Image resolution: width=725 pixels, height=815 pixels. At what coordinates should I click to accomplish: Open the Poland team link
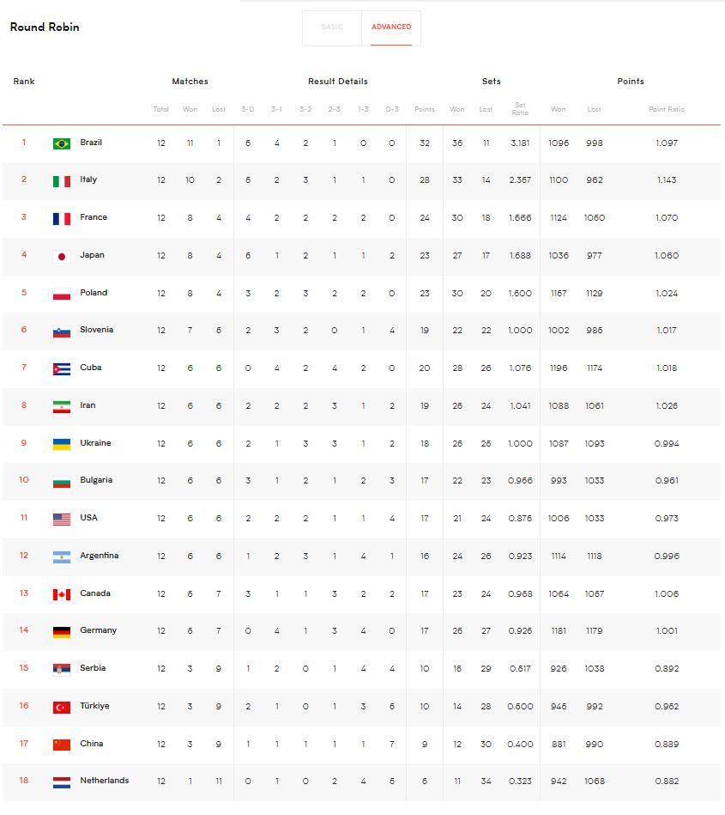point(94,293)
